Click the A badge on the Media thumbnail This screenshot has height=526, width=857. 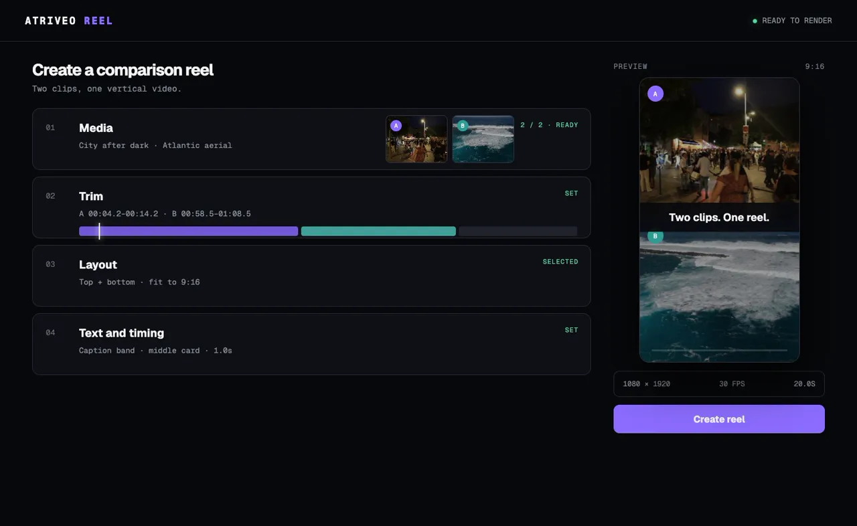point(396,125)
